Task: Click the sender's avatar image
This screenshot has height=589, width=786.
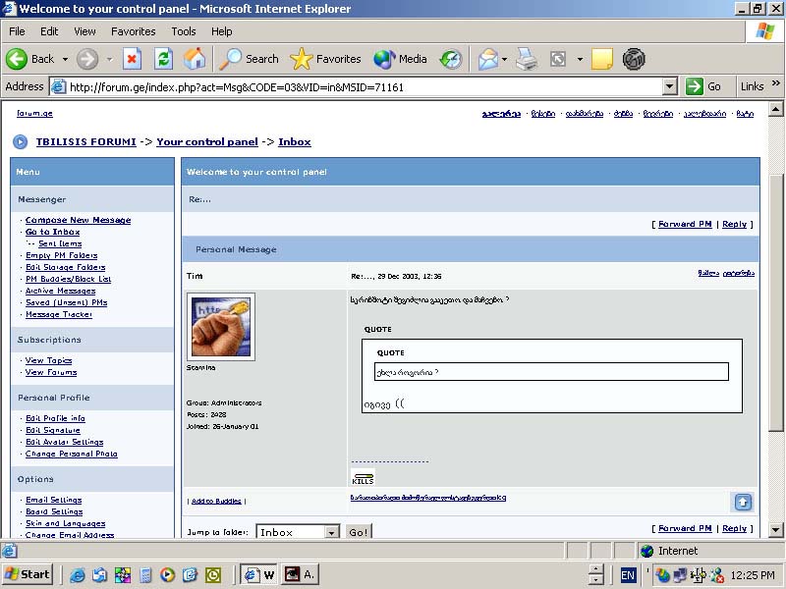Action: coord(221,326)
